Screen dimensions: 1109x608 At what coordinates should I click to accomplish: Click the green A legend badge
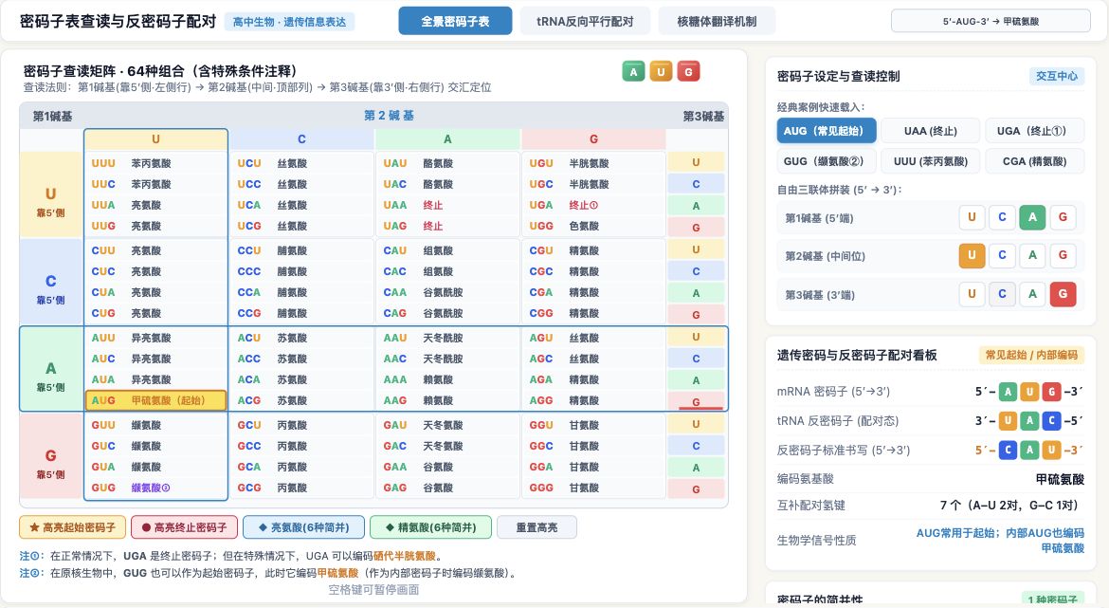point(633,71)
